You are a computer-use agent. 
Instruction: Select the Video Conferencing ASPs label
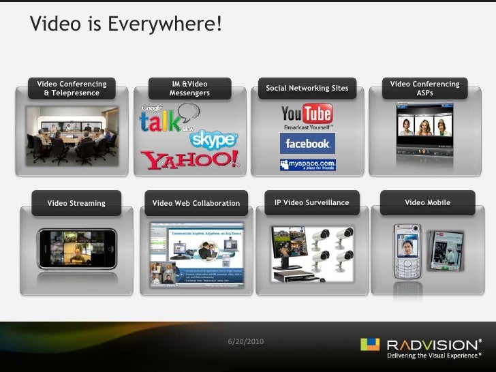[425, 89]
